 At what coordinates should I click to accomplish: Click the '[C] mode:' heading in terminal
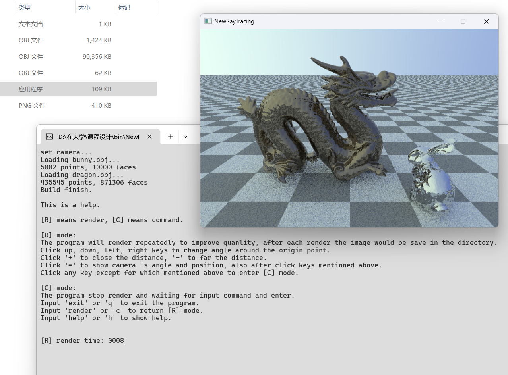point(58,288)
